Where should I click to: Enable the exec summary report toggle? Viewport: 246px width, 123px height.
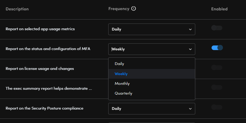click(217, 87)
